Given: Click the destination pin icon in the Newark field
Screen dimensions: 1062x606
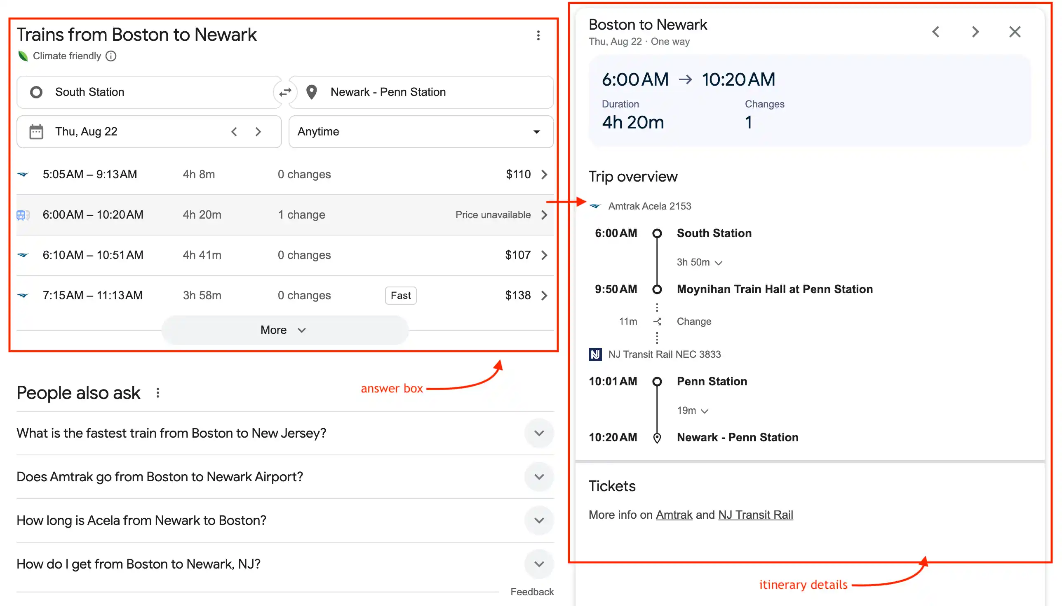Looking at the screenshot, I should [x=311, y=92].
